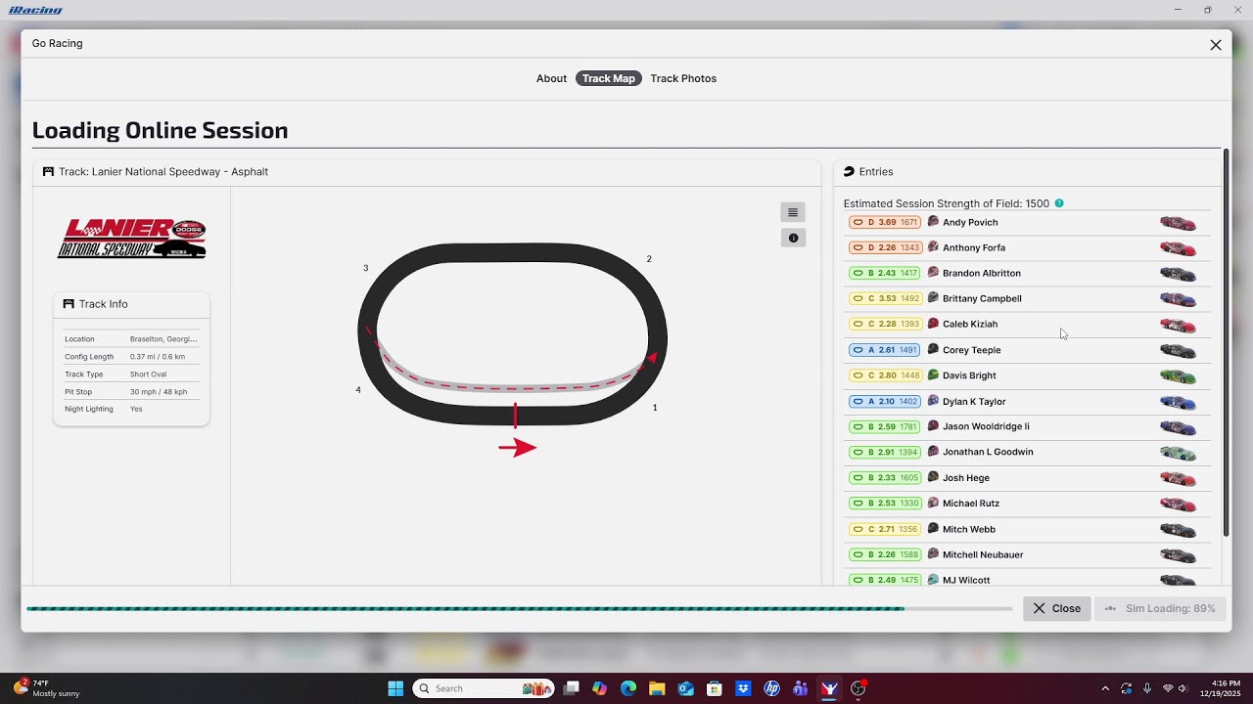Click the Track Type Short Oval value
1253x704 pixels.
149,374
